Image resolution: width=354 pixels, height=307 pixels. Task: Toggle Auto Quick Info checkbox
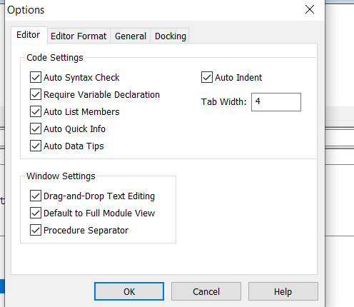36,129
